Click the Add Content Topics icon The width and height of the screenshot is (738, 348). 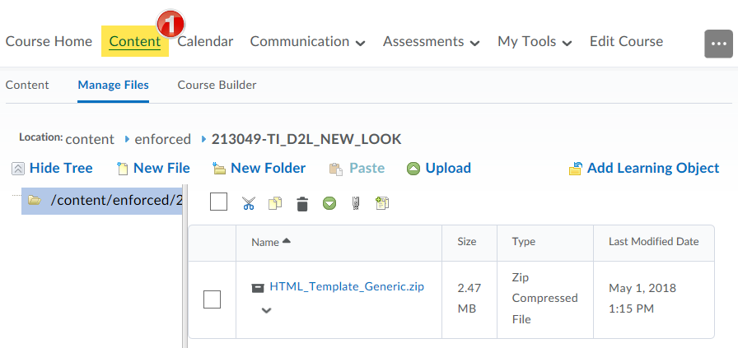[x=382, y=203]
